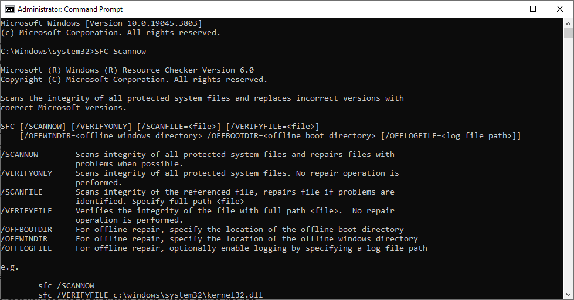Minimize the Command Prompt window
This screenshot has height=300, width=574.
[505, 9]
